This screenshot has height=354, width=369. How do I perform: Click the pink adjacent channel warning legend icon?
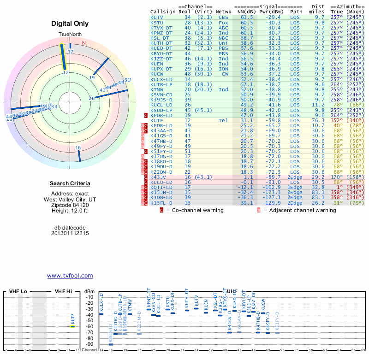(x=259, y=210)
